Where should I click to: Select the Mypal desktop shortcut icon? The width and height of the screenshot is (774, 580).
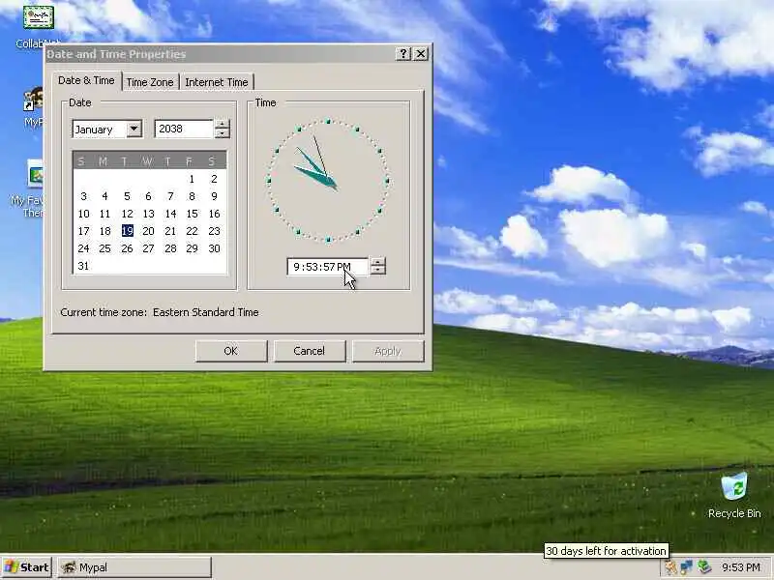tap(34, 106)
